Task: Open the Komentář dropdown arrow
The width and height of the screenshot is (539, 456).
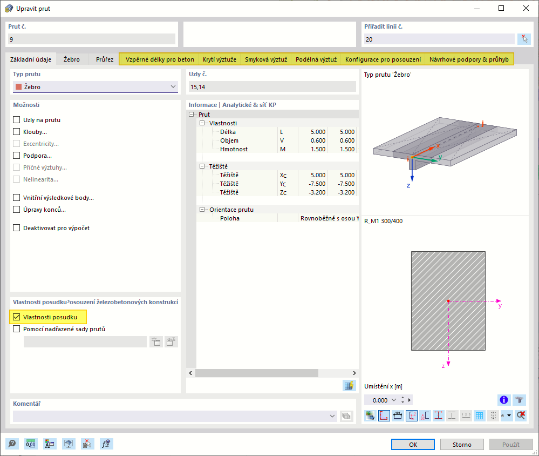Action: pyautogui.click(x=332, y=416)
